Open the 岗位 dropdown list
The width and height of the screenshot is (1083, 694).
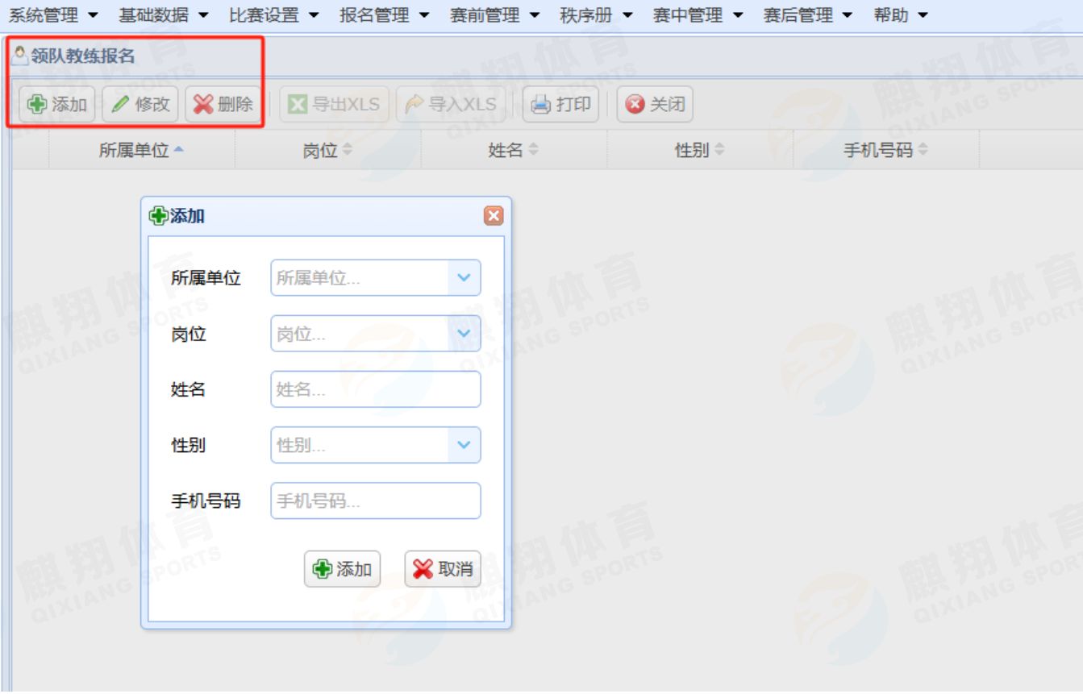(464, 334)
